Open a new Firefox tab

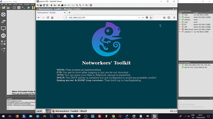(x=70, y=13)
